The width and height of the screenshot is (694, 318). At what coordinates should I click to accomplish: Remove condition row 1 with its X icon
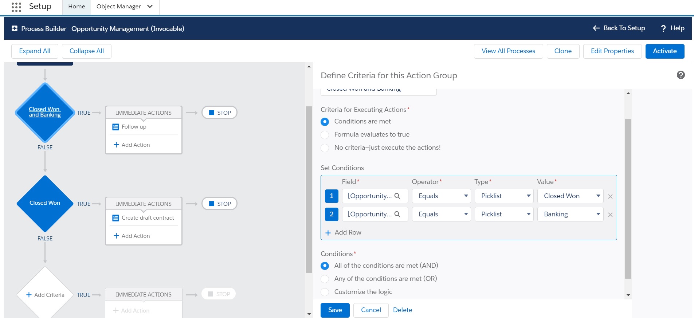(x=610, y=197)
